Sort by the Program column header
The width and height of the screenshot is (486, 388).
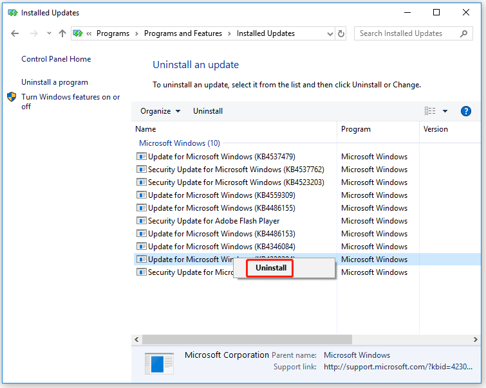click(356, 129)
